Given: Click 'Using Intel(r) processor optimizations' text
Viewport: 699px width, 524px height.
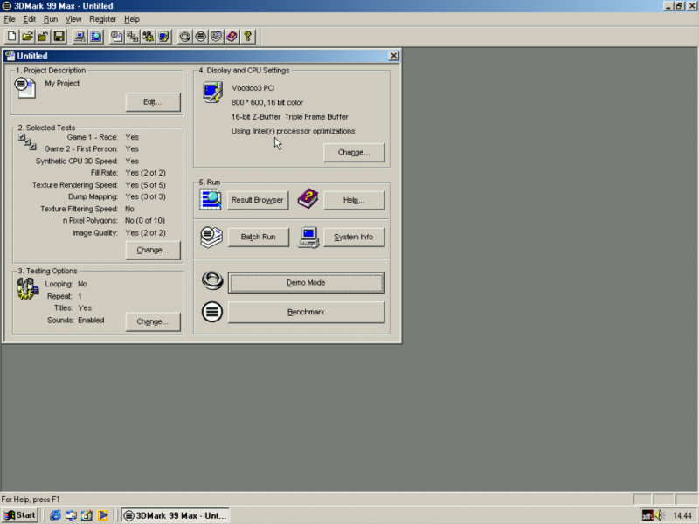Looking at the screenshot, I should [293, 131].
